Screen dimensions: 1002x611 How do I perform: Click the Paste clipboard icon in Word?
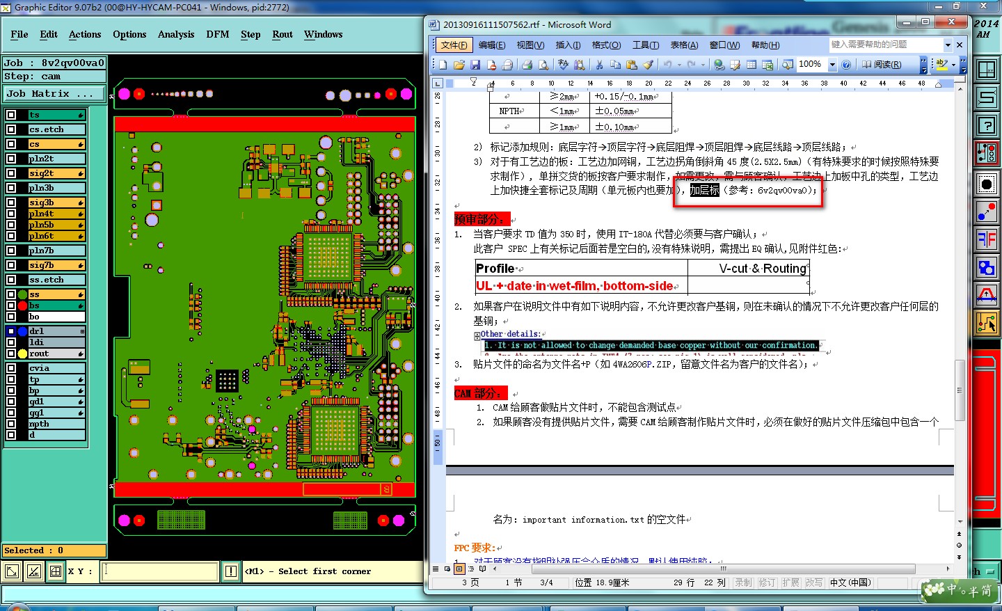(632, 65)
